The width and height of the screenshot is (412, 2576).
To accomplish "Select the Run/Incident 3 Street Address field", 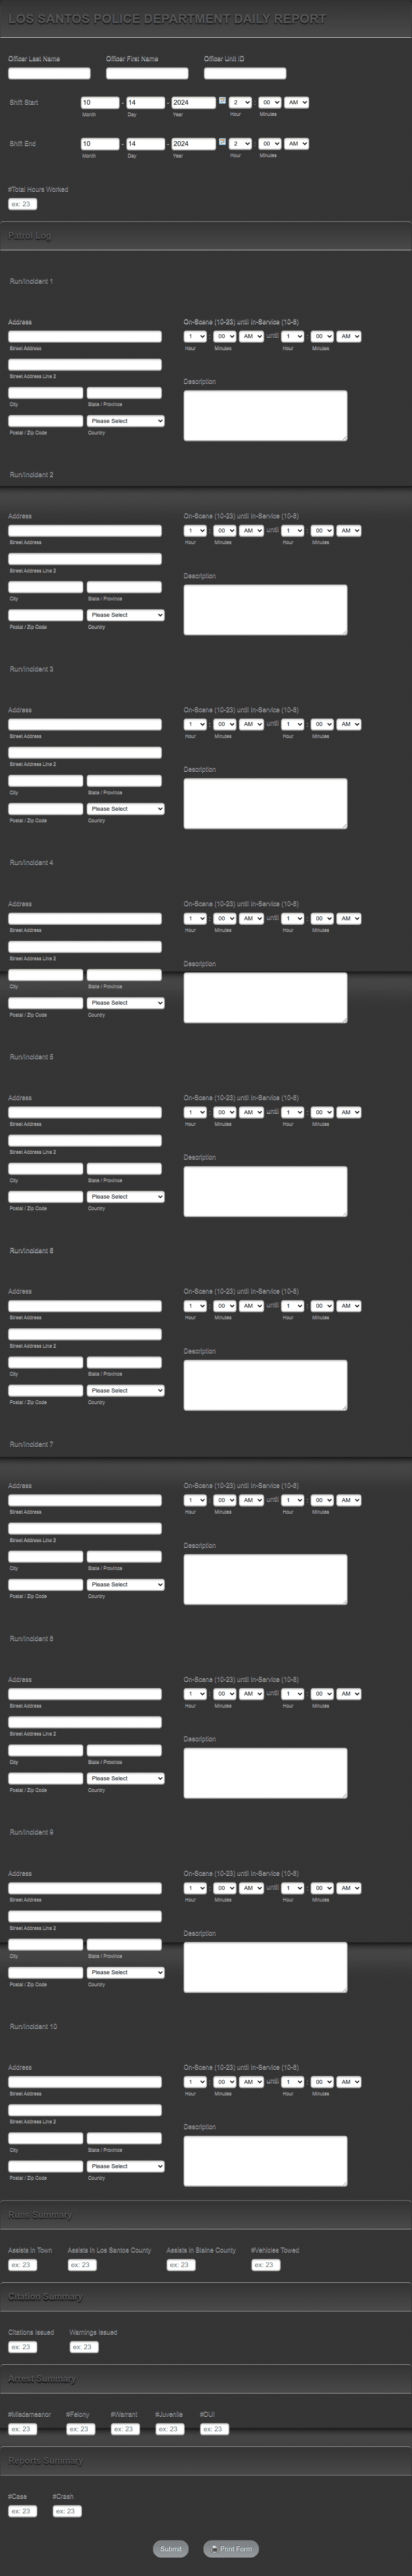I will point(85,724).
